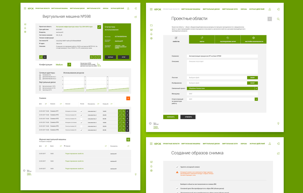Sort VM journal by Время column arrows
303x193 pixels.
pos(61,146)
